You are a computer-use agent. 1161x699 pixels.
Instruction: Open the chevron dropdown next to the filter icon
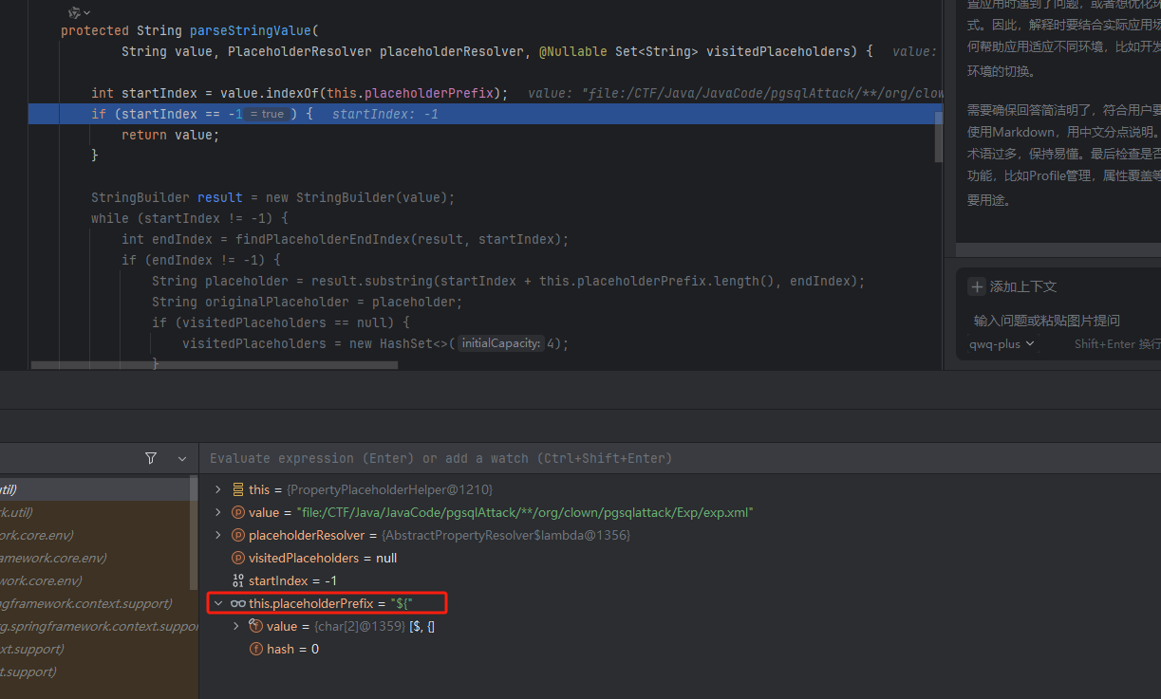182,458
